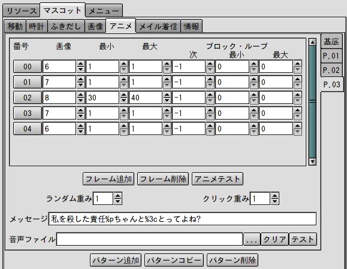Browse audio file with ... button
The width and height of the screenshot is (347, 269).
252,239
